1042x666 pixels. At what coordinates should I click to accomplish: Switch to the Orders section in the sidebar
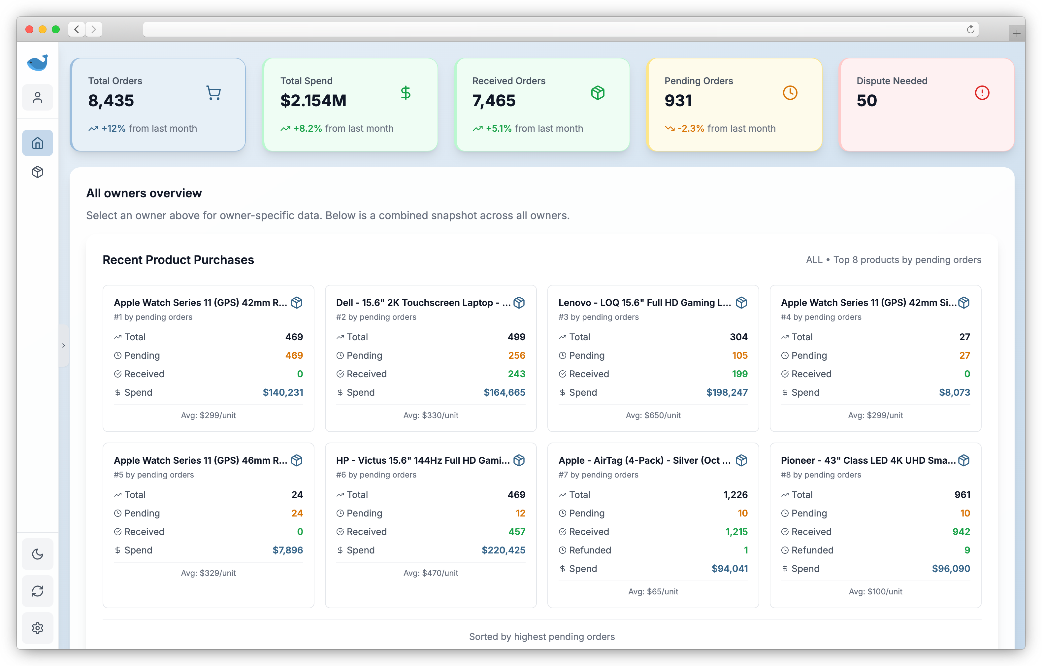(x=38, y=172)
